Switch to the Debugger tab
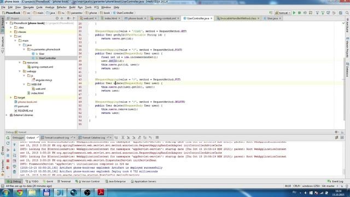 click(18, 137)
